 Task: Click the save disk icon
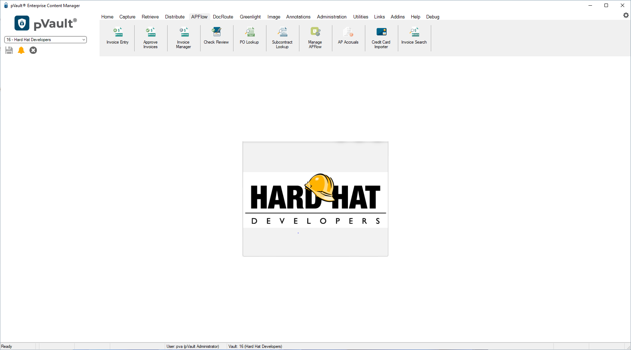point(9,50)
